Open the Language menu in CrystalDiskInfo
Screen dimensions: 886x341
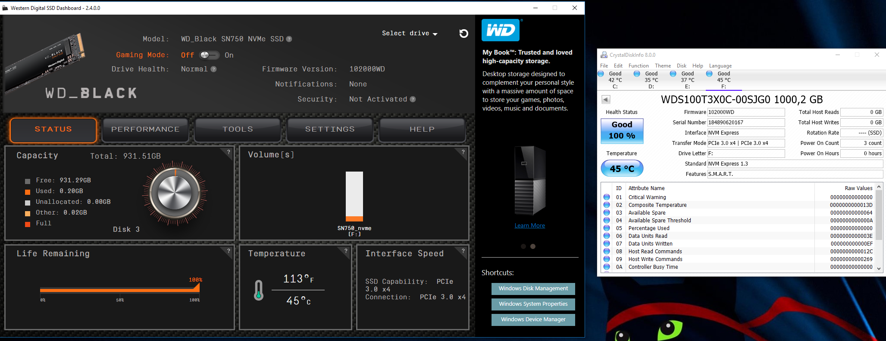720,66
